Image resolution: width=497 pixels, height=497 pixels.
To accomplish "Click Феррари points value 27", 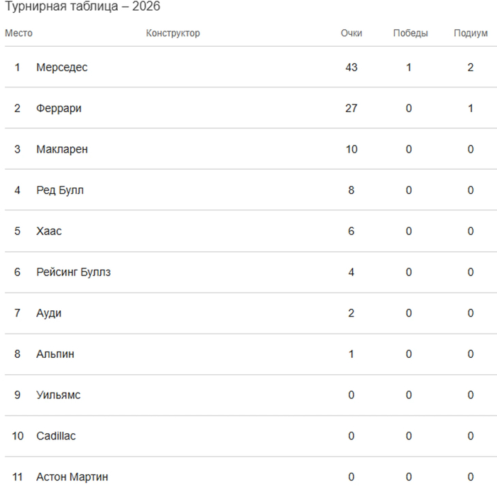I will click(351, 109).
